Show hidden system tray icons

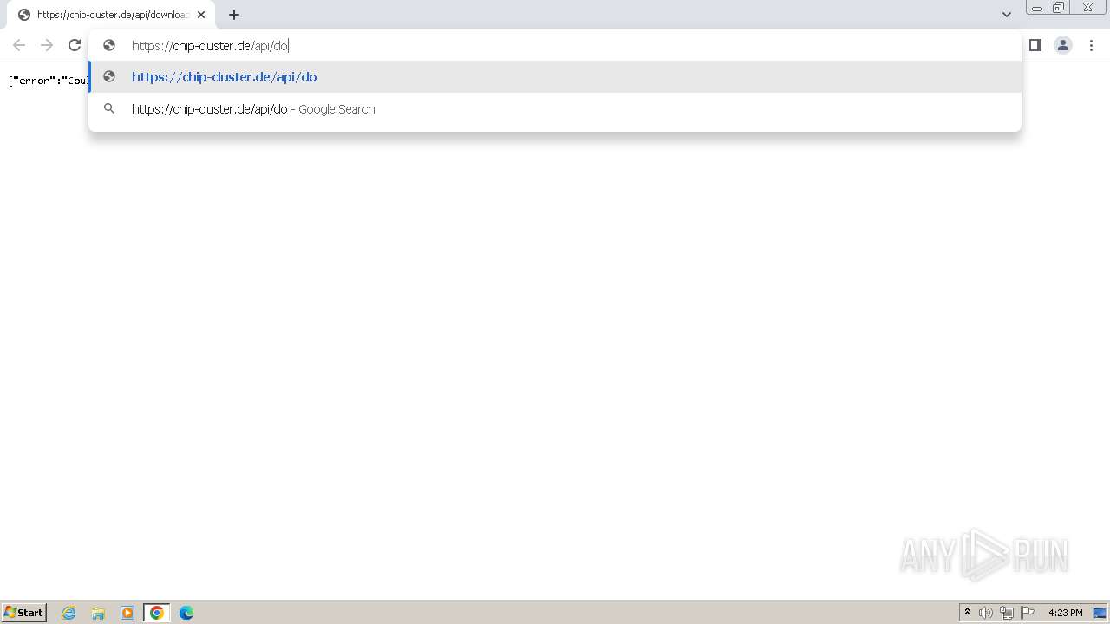point(967,613)
